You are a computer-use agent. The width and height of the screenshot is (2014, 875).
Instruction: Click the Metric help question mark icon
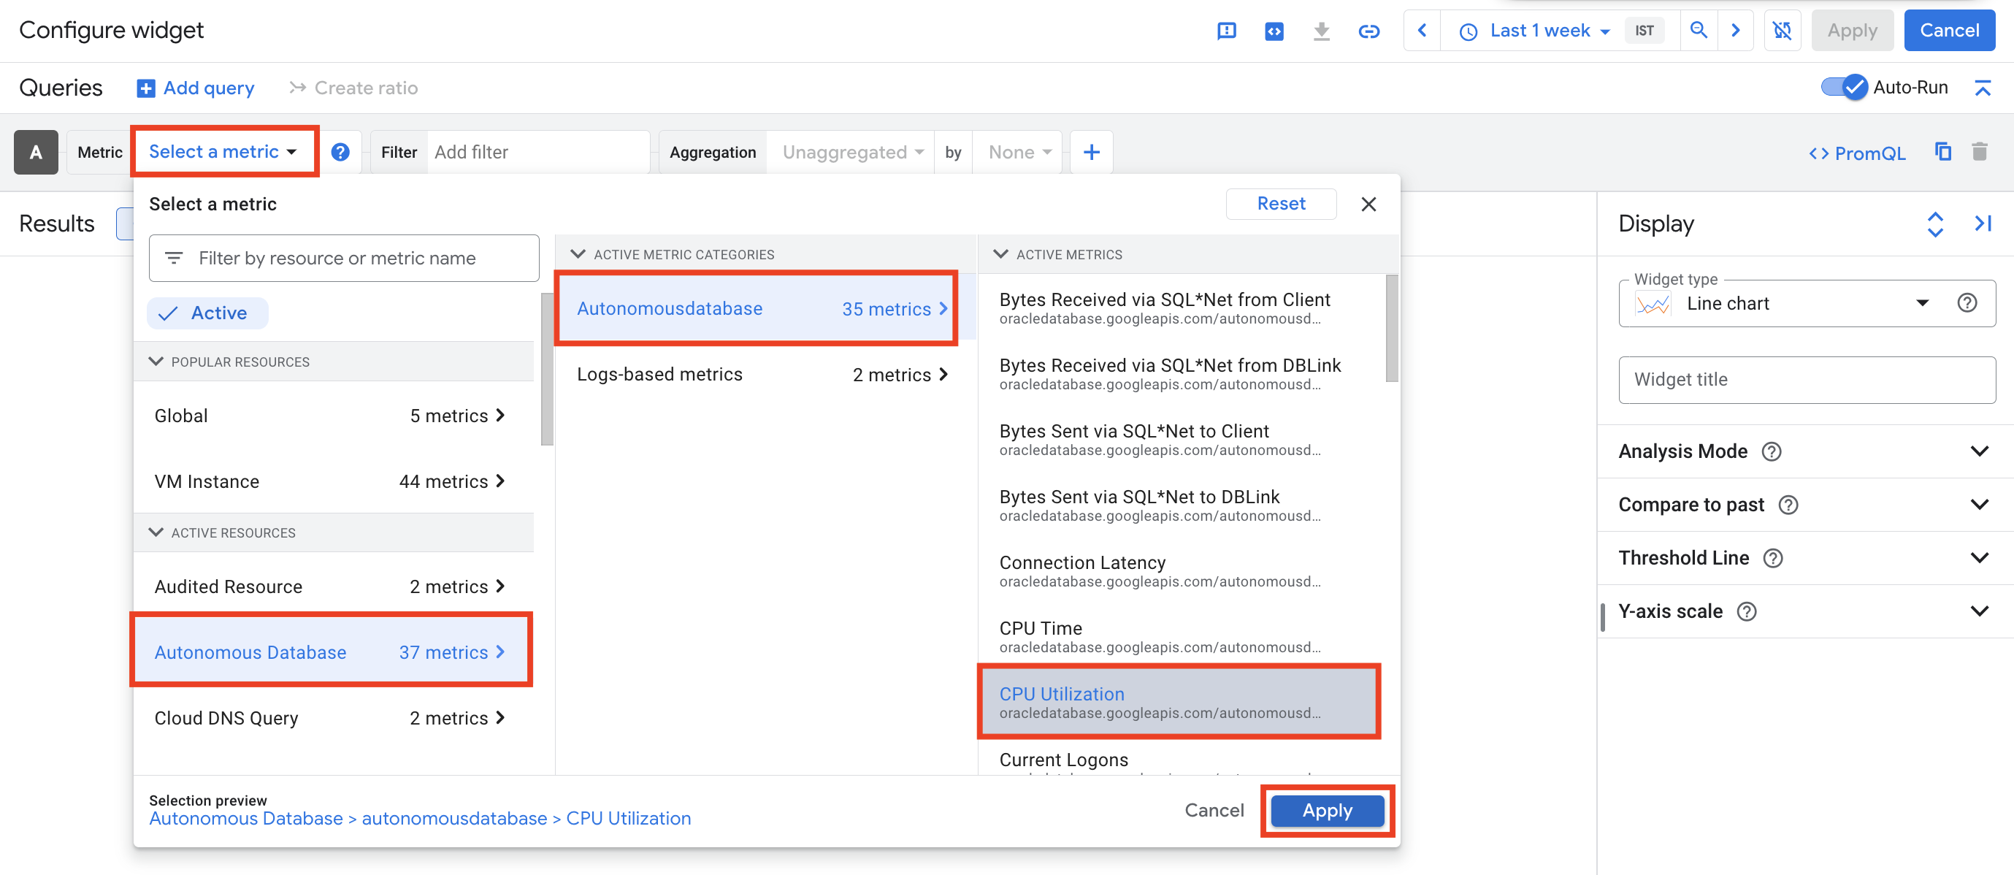pos(340,152)
